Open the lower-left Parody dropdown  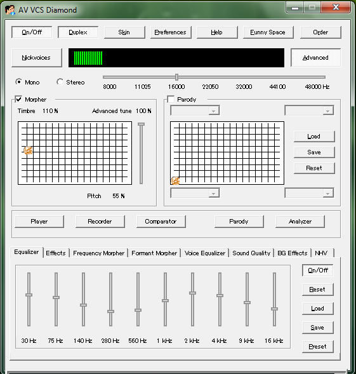click(x=195, y=193)
